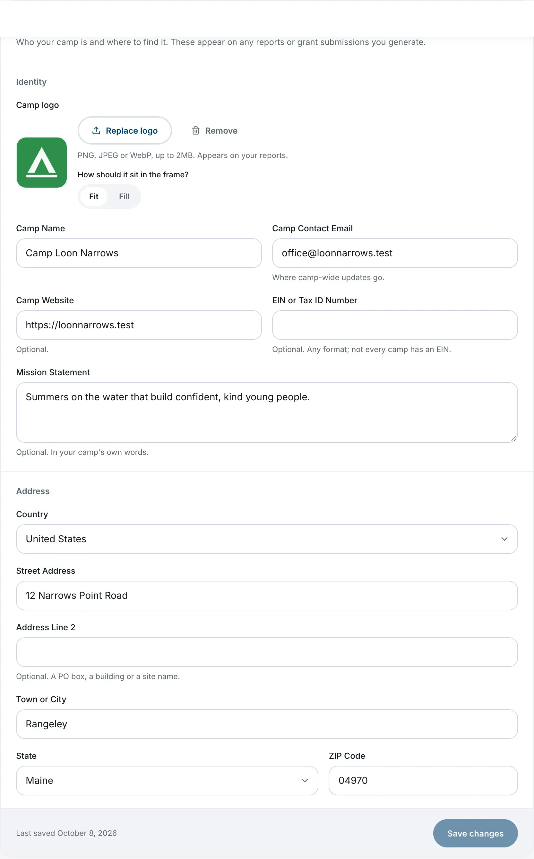Open the Country dropdown
The height and width of the screenshot is (859, 534).
267,539
